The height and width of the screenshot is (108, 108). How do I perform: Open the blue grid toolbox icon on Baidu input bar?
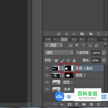[x=104, y=97]
